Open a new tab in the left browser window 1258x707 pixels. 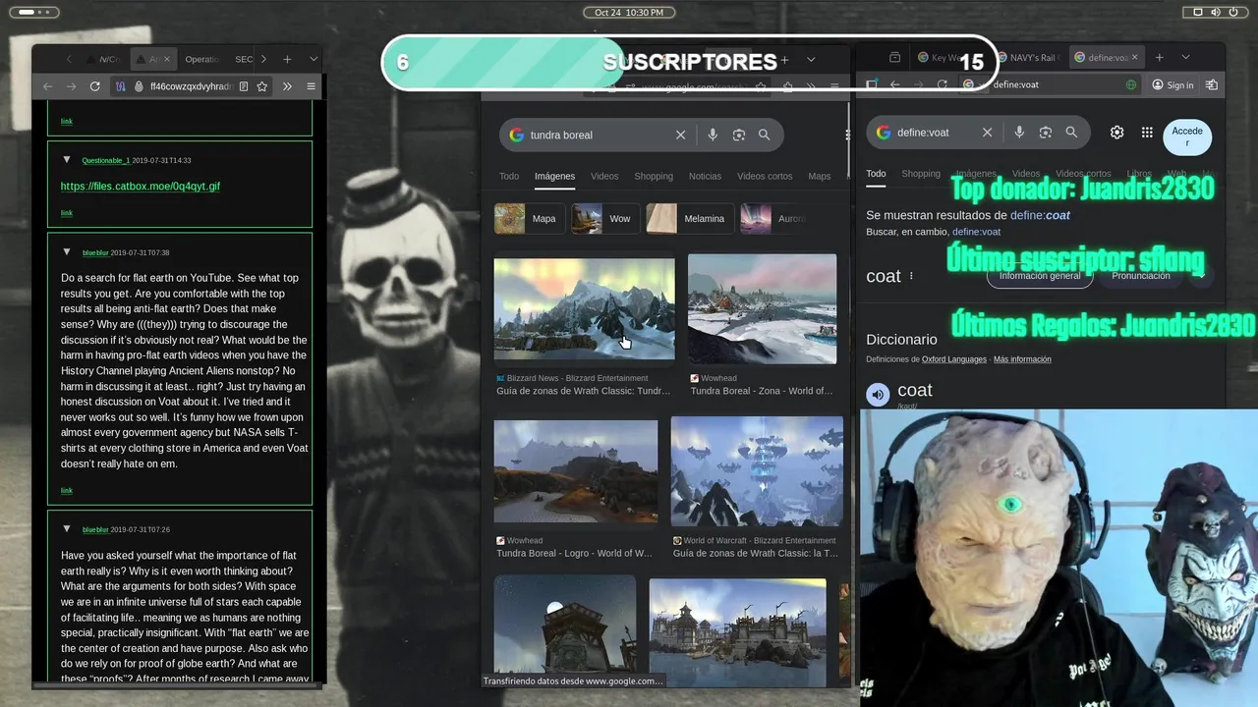click(287, 59)
